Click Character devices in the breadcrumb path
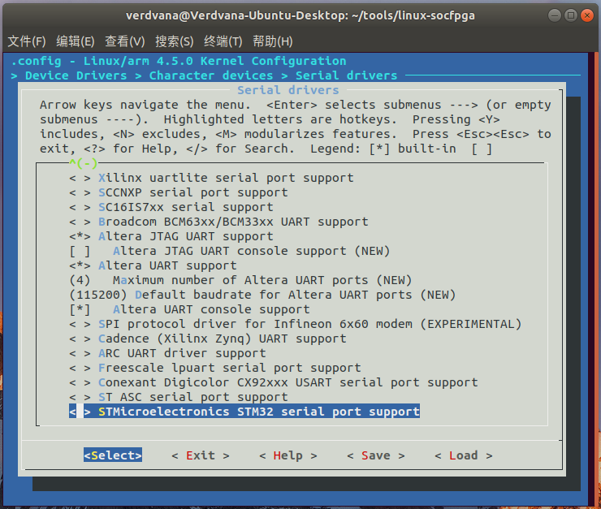The image size is (601, 509). pyautogui.click(x=211, y=75)
